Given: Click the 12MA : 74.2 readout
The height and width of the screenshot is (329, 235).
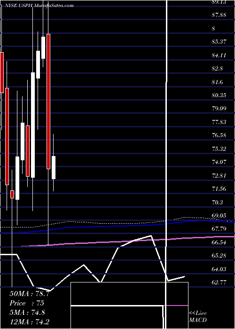Looking at the screenshot, I should [29, 321].
